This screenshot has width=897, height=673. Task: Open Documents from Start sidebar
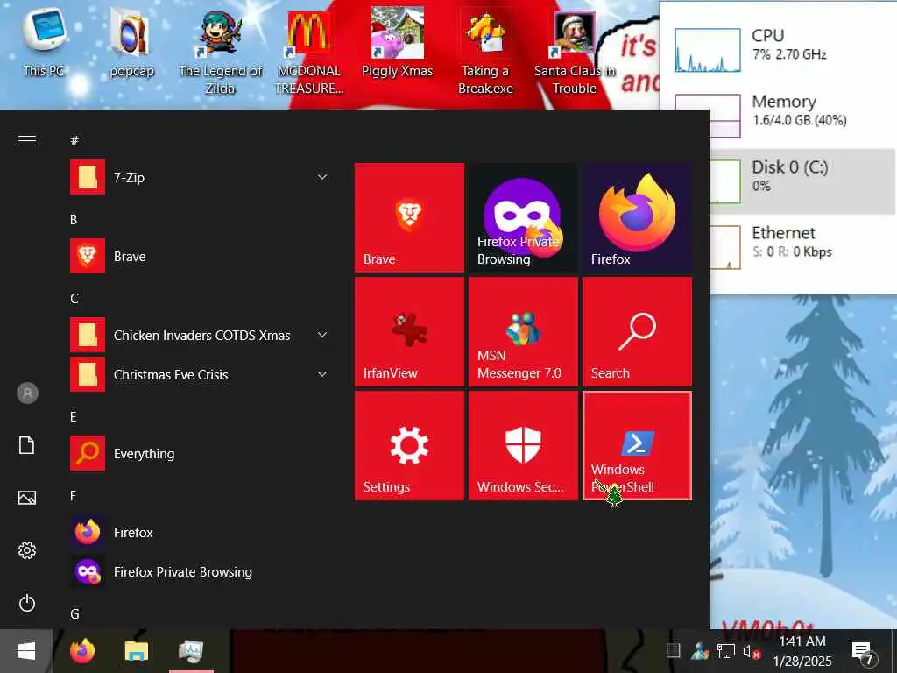(x=27, y=445)
